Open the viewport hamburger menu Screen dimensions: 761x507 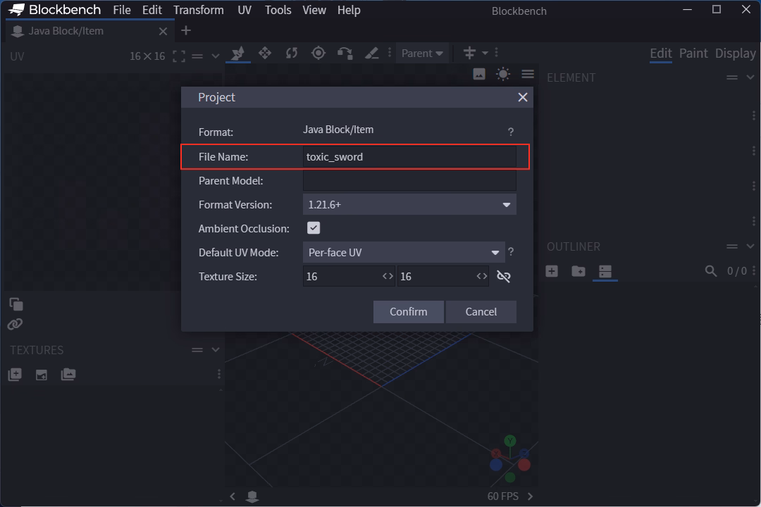point(528,74)
